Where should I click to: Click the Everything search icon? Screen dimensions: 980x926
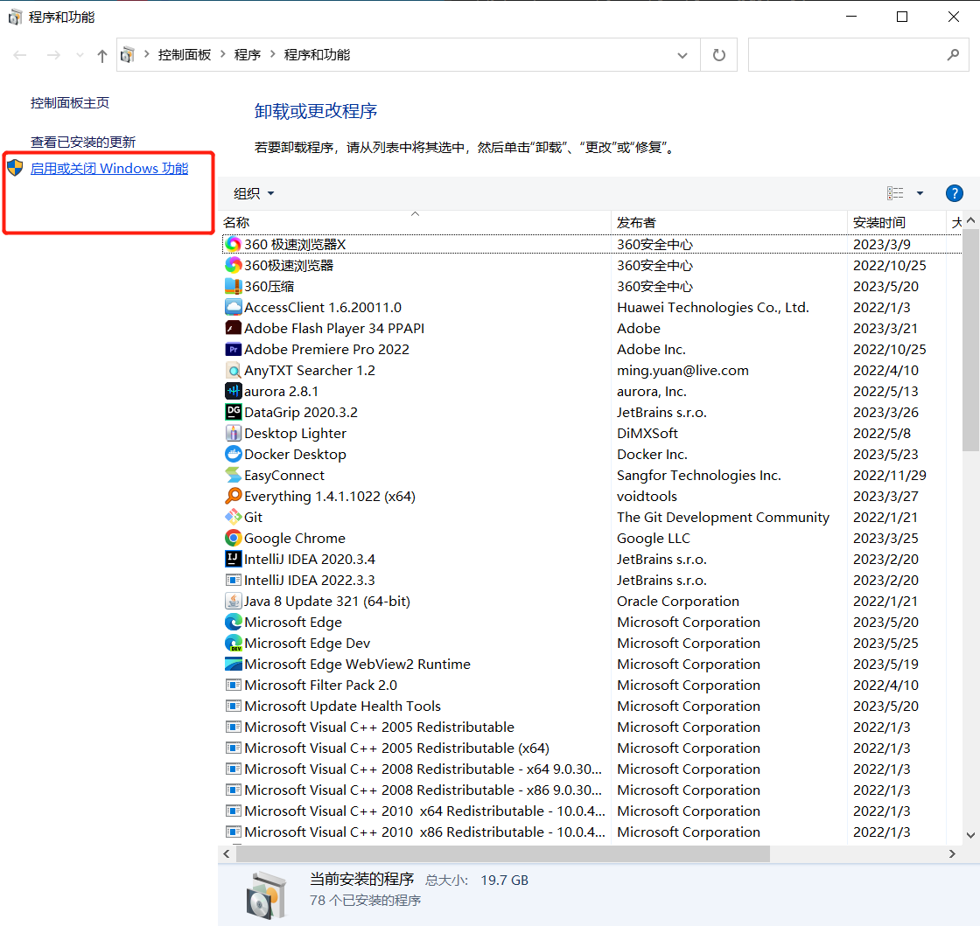tap(233, 496)
